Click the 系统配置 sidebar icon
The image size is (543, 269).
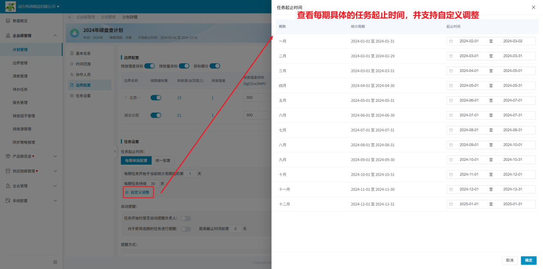click(8, 201)
